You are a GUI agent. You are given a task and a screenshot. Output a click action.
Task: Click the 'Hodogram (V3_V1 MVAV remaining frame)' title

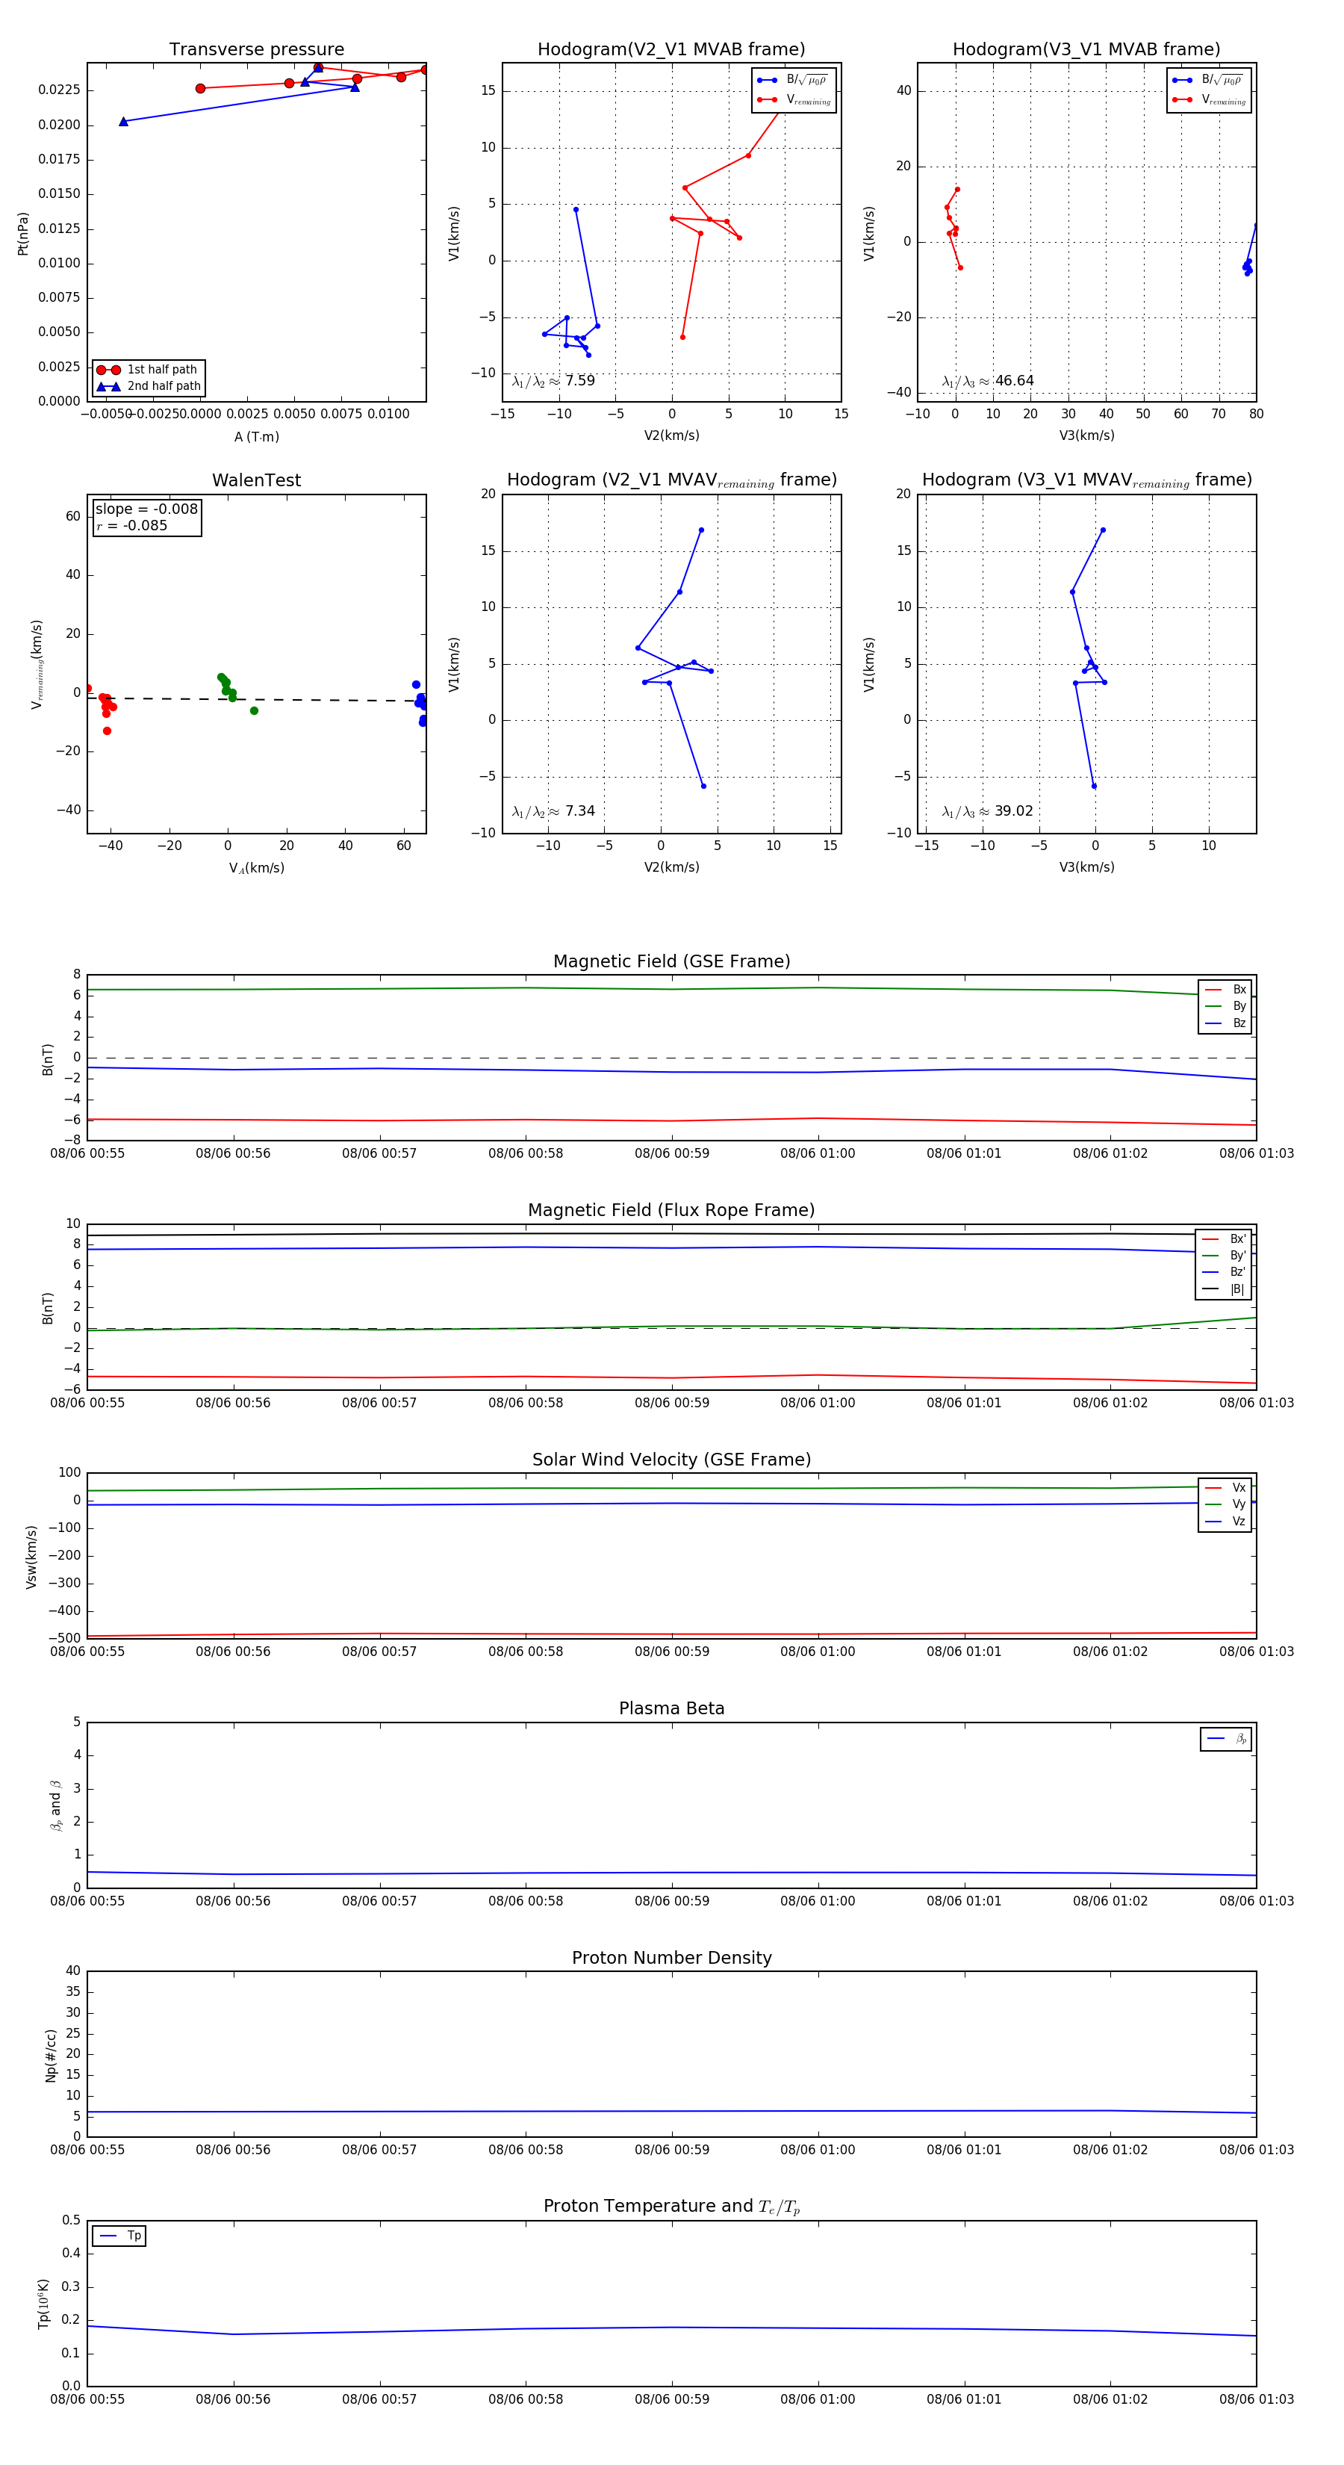click(1086, 480)
